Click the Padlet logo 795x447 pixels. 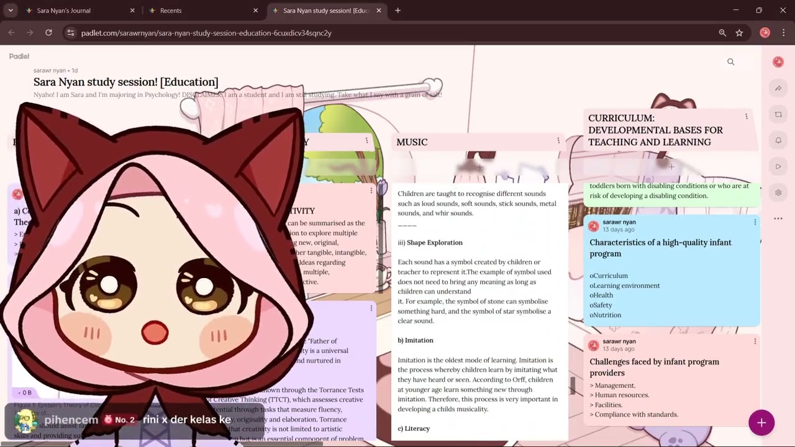[x=19, y=56]
